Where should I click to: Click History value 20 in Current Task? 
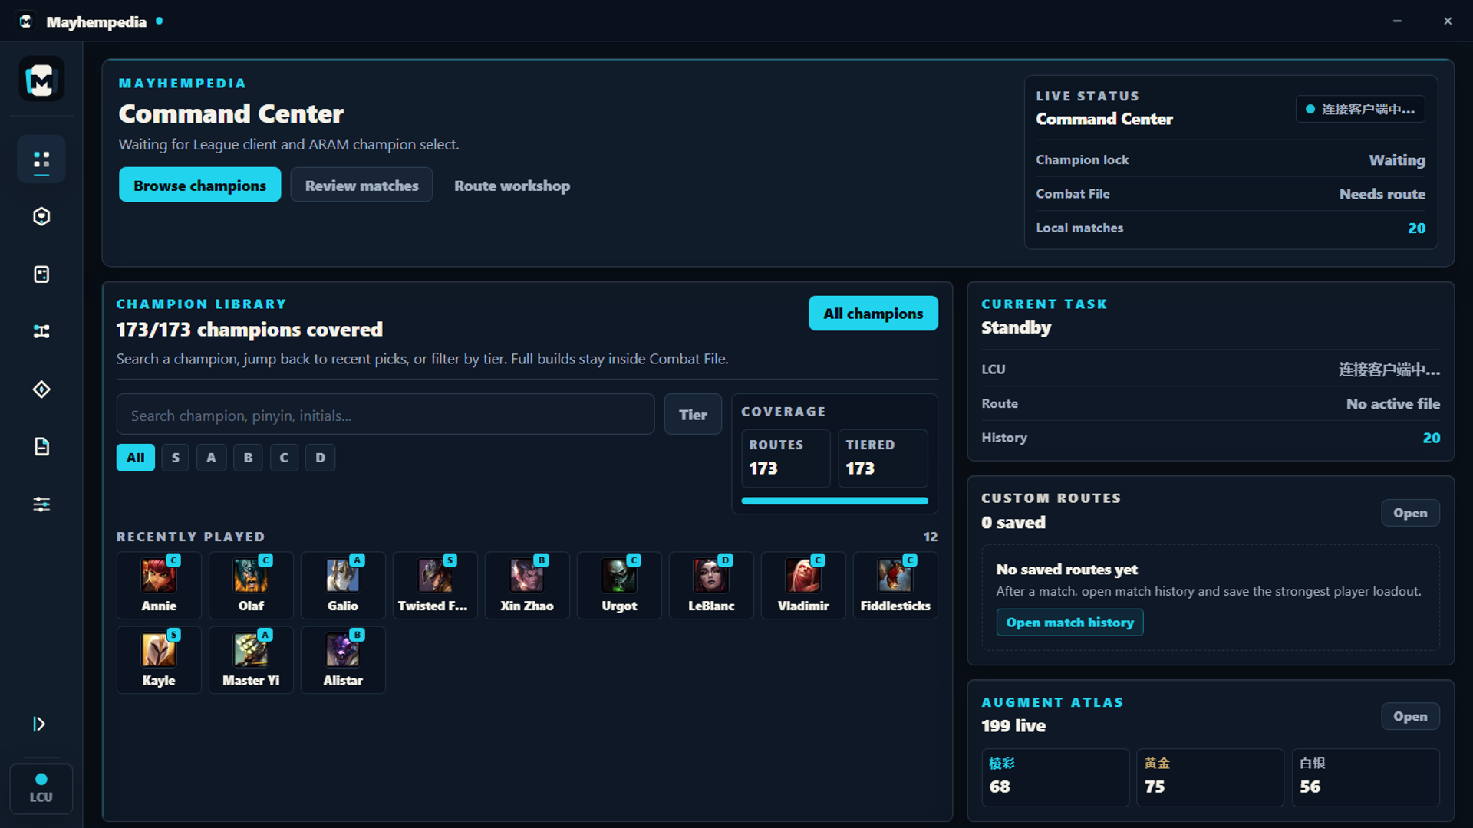click(1432, 438)
